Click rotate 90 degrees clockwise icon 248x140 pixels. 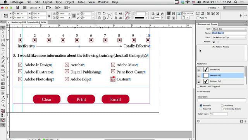click(x=99, y=14)
